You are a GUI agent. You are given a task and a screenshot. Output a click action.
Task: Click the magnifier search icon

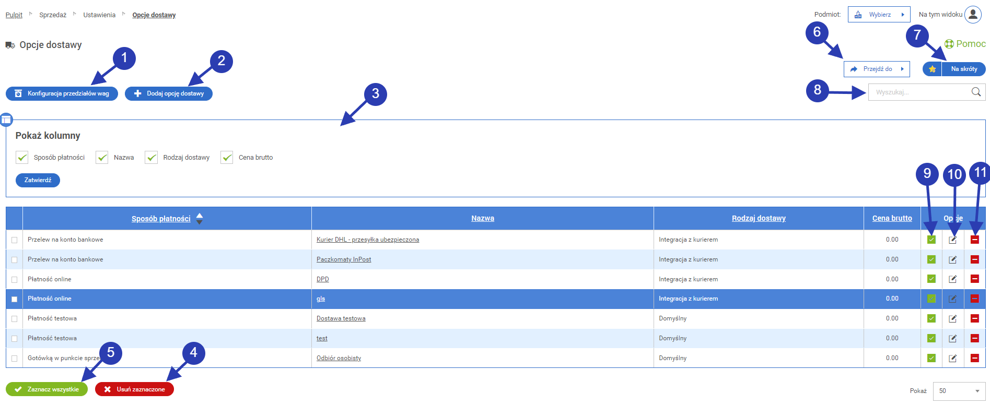(976, 92)
